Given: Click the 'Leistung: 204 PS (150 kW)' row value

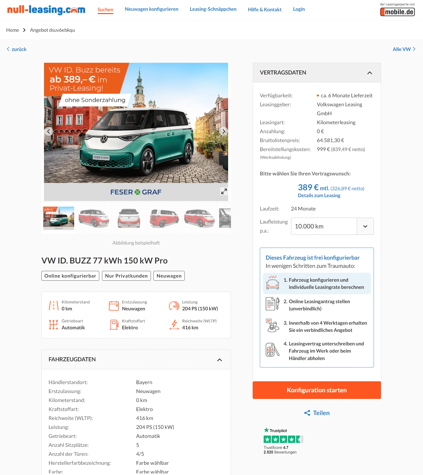Looking at the screenshot, I should tap(155, 427).
